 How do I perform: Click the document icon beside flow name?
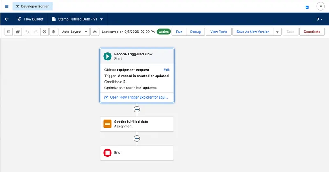[54, 19]
